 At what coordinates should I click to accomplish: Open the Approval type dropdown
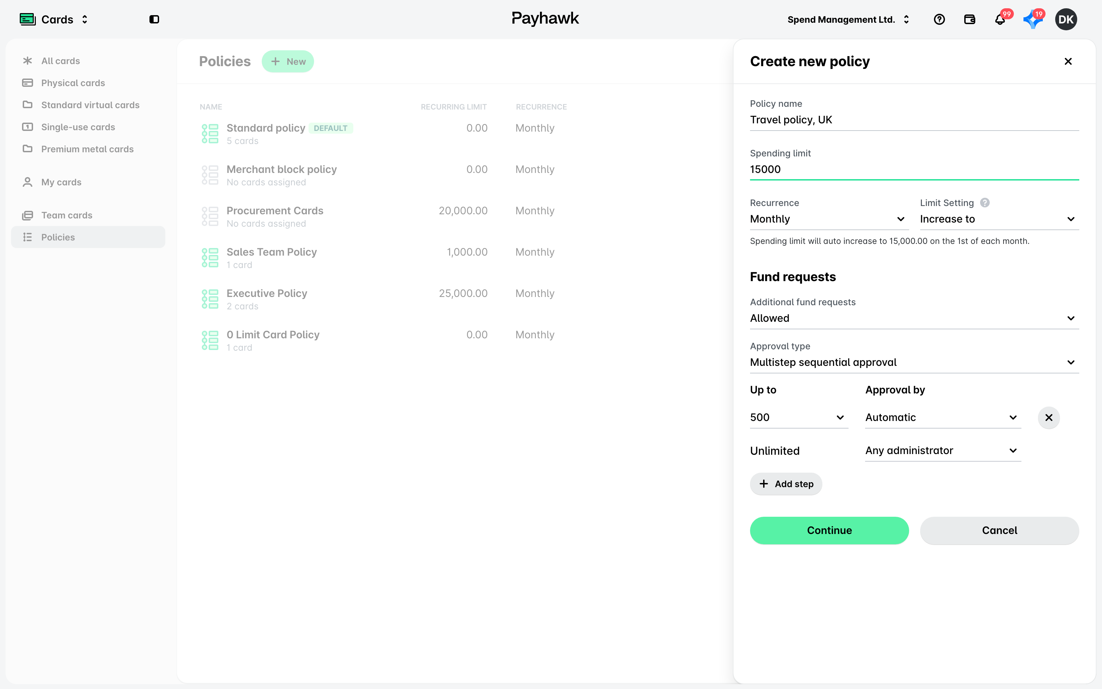(914, 362)
